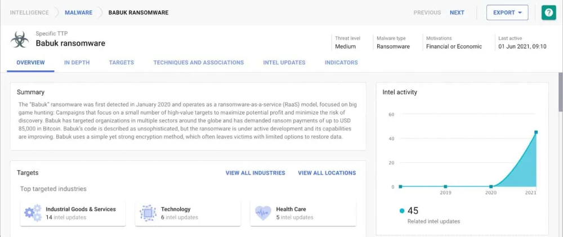Click the Intel activity heading
563x237 pixels.
[400, 92]
